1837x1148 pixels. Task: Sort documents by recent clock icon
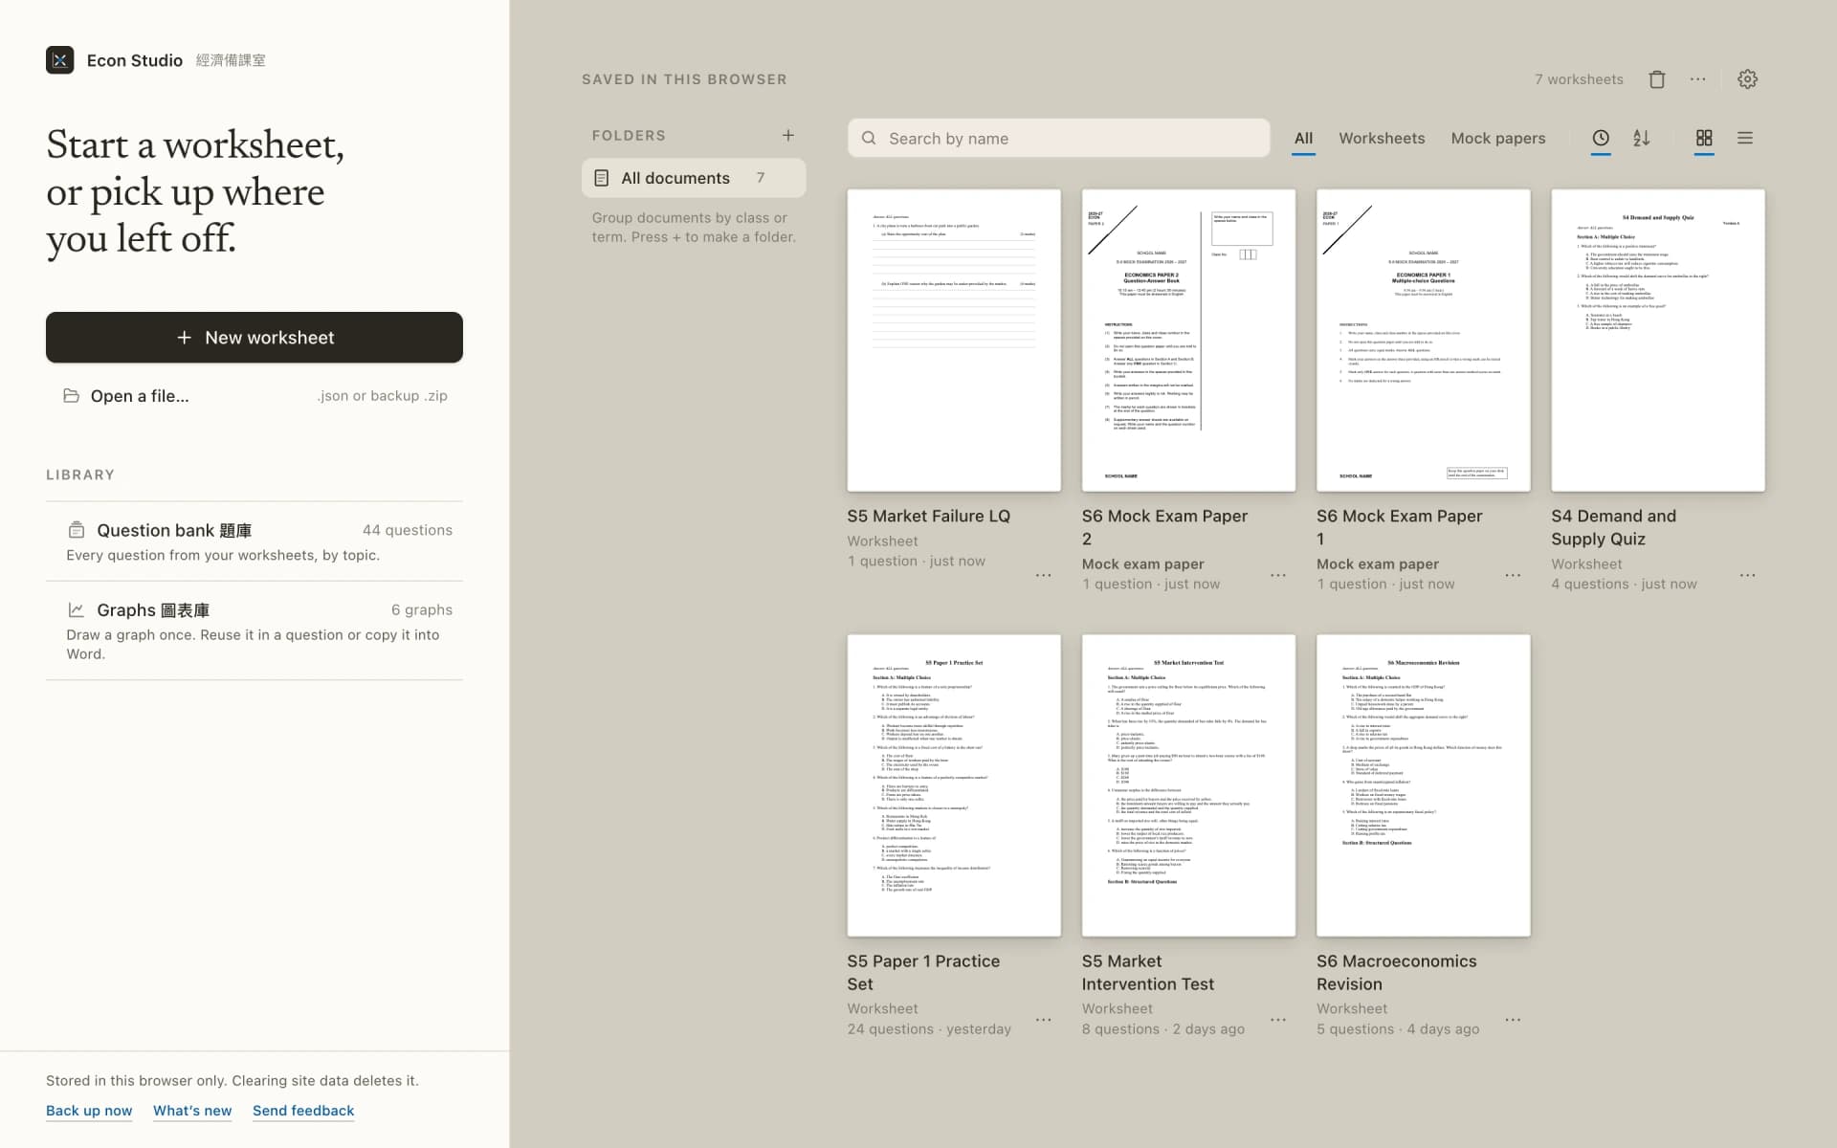click(x=1601, y=138)
